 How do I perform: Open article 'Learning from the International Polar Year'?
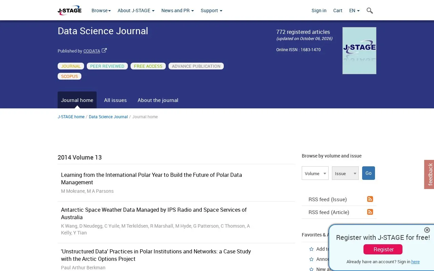(152, 179)
